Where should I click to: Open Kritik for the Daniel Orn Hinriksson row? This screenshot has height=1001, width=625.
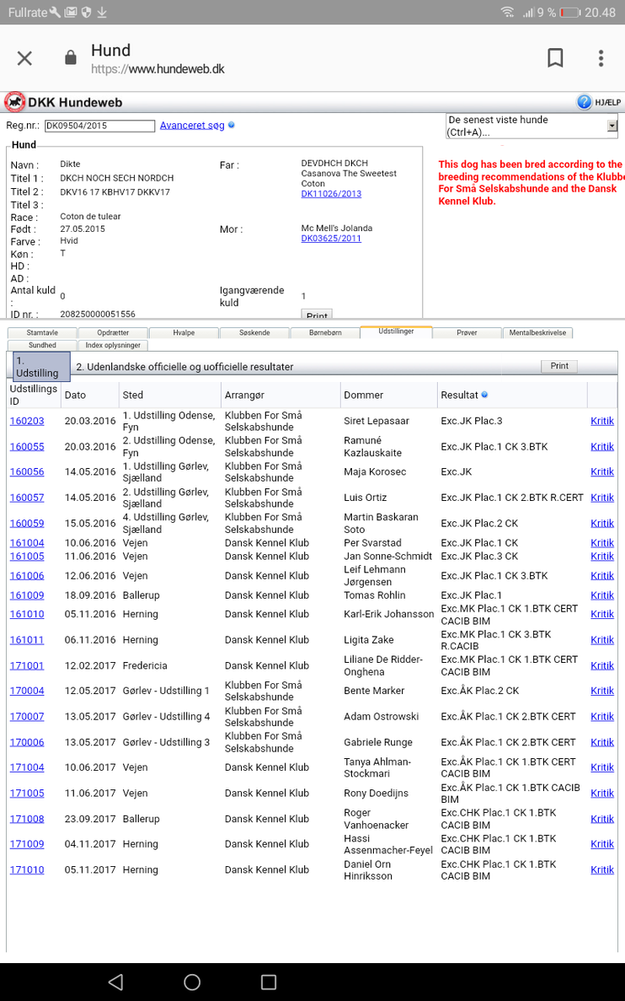(x=602, y=869)
